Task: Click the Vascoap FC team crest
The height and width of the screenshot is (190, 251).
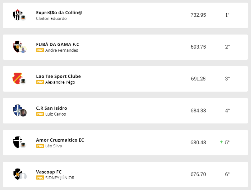Action: coord(17,174)
